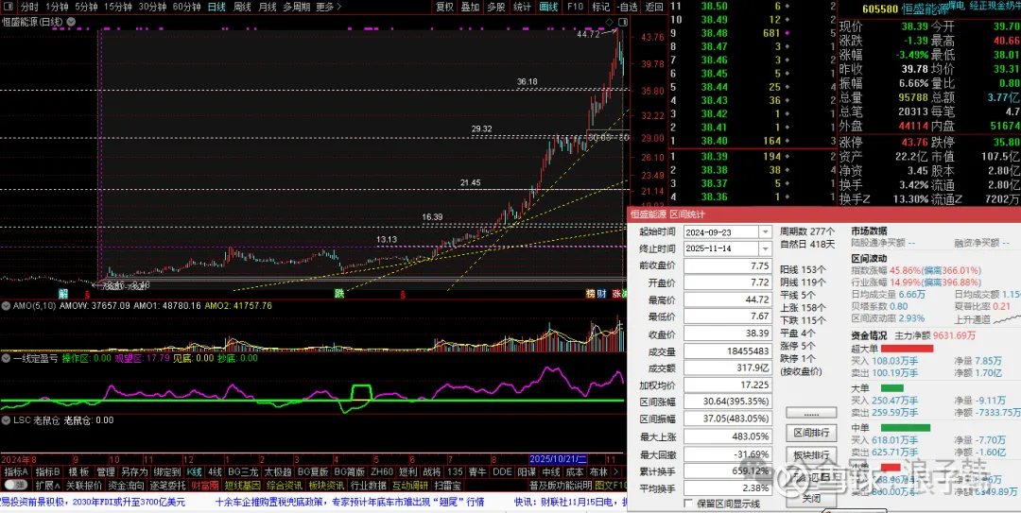Select the ZH60 template tab
This screenshot has height=513, width=1021.
[x=382, y=472]
